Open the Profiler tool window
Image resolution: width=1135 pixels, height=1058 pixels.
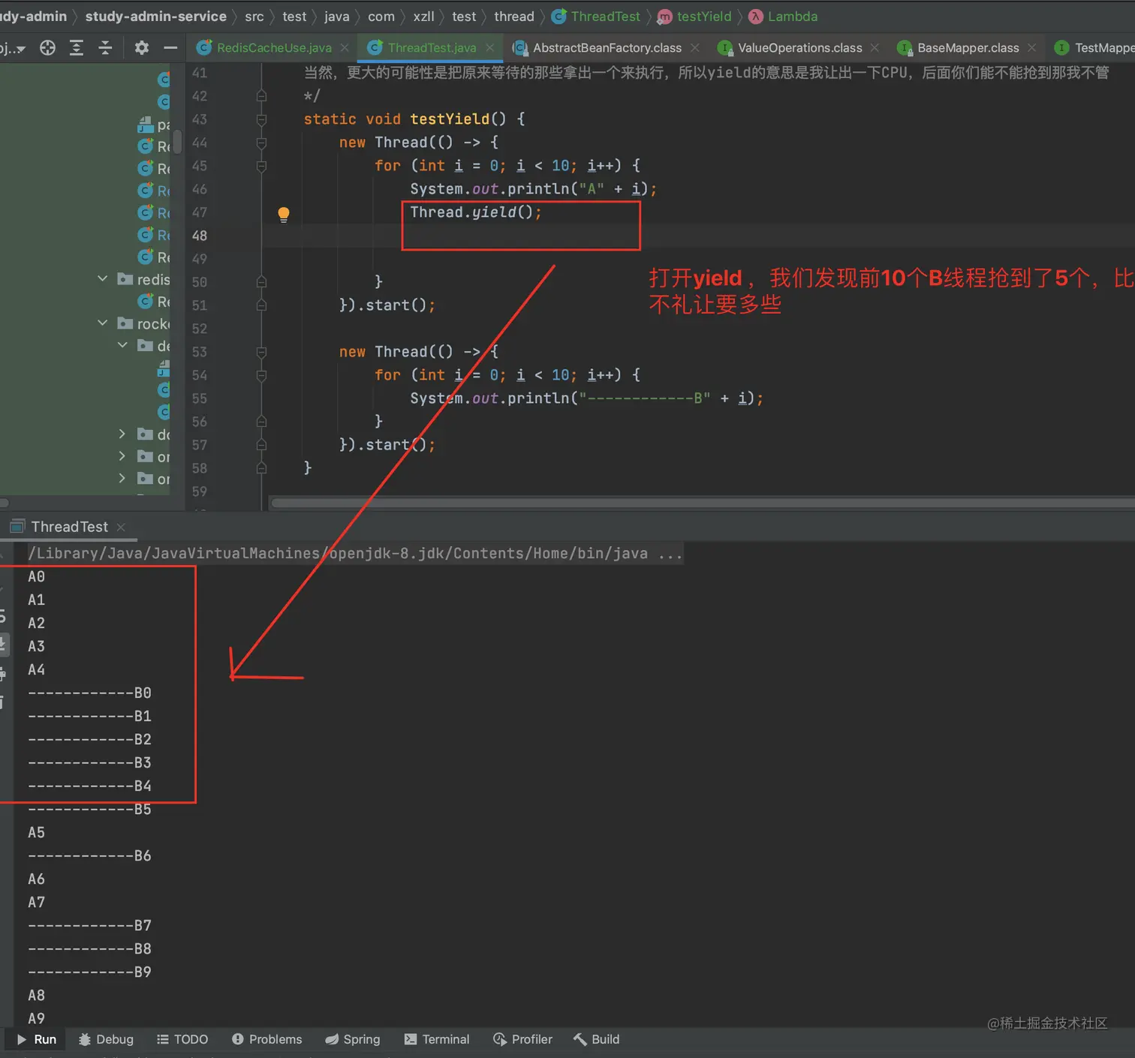[x=522, y=1039]
